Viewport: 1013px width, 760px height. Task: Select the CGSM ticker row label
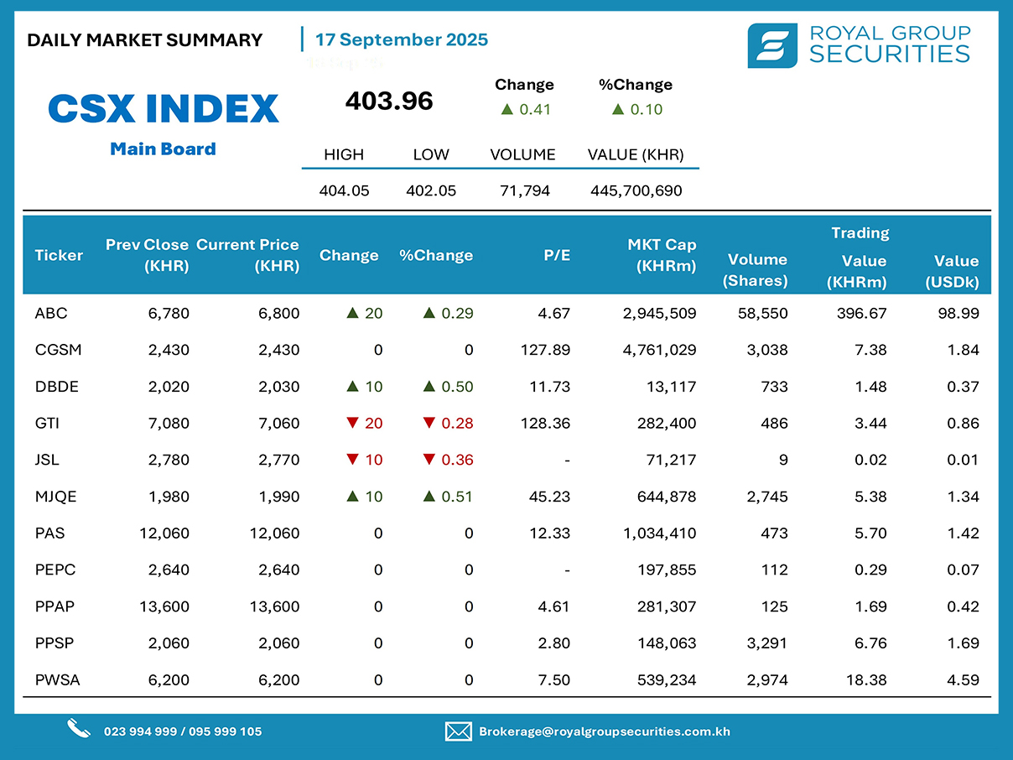(59, 350)
